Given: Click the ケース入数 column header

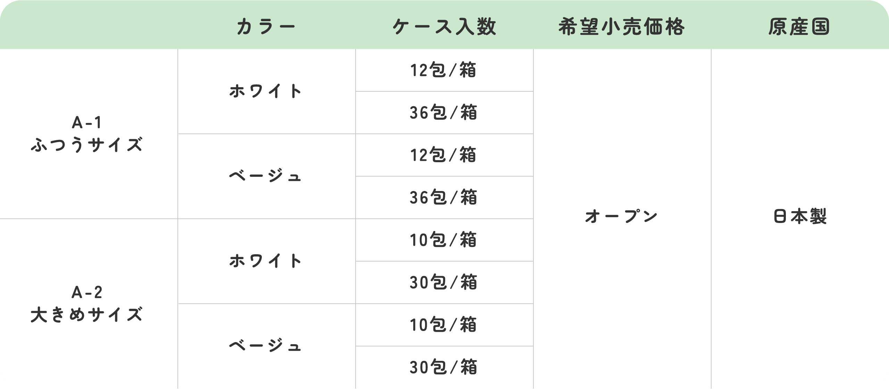Looking at the screenshot, I should click(444, 27).
